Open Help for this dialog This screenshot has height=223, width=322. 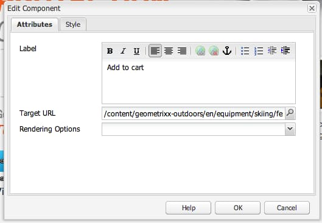[188, 208]
